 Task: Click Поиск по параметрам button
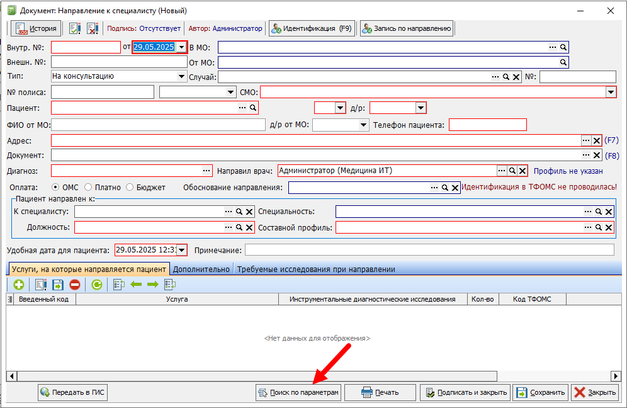298,392
